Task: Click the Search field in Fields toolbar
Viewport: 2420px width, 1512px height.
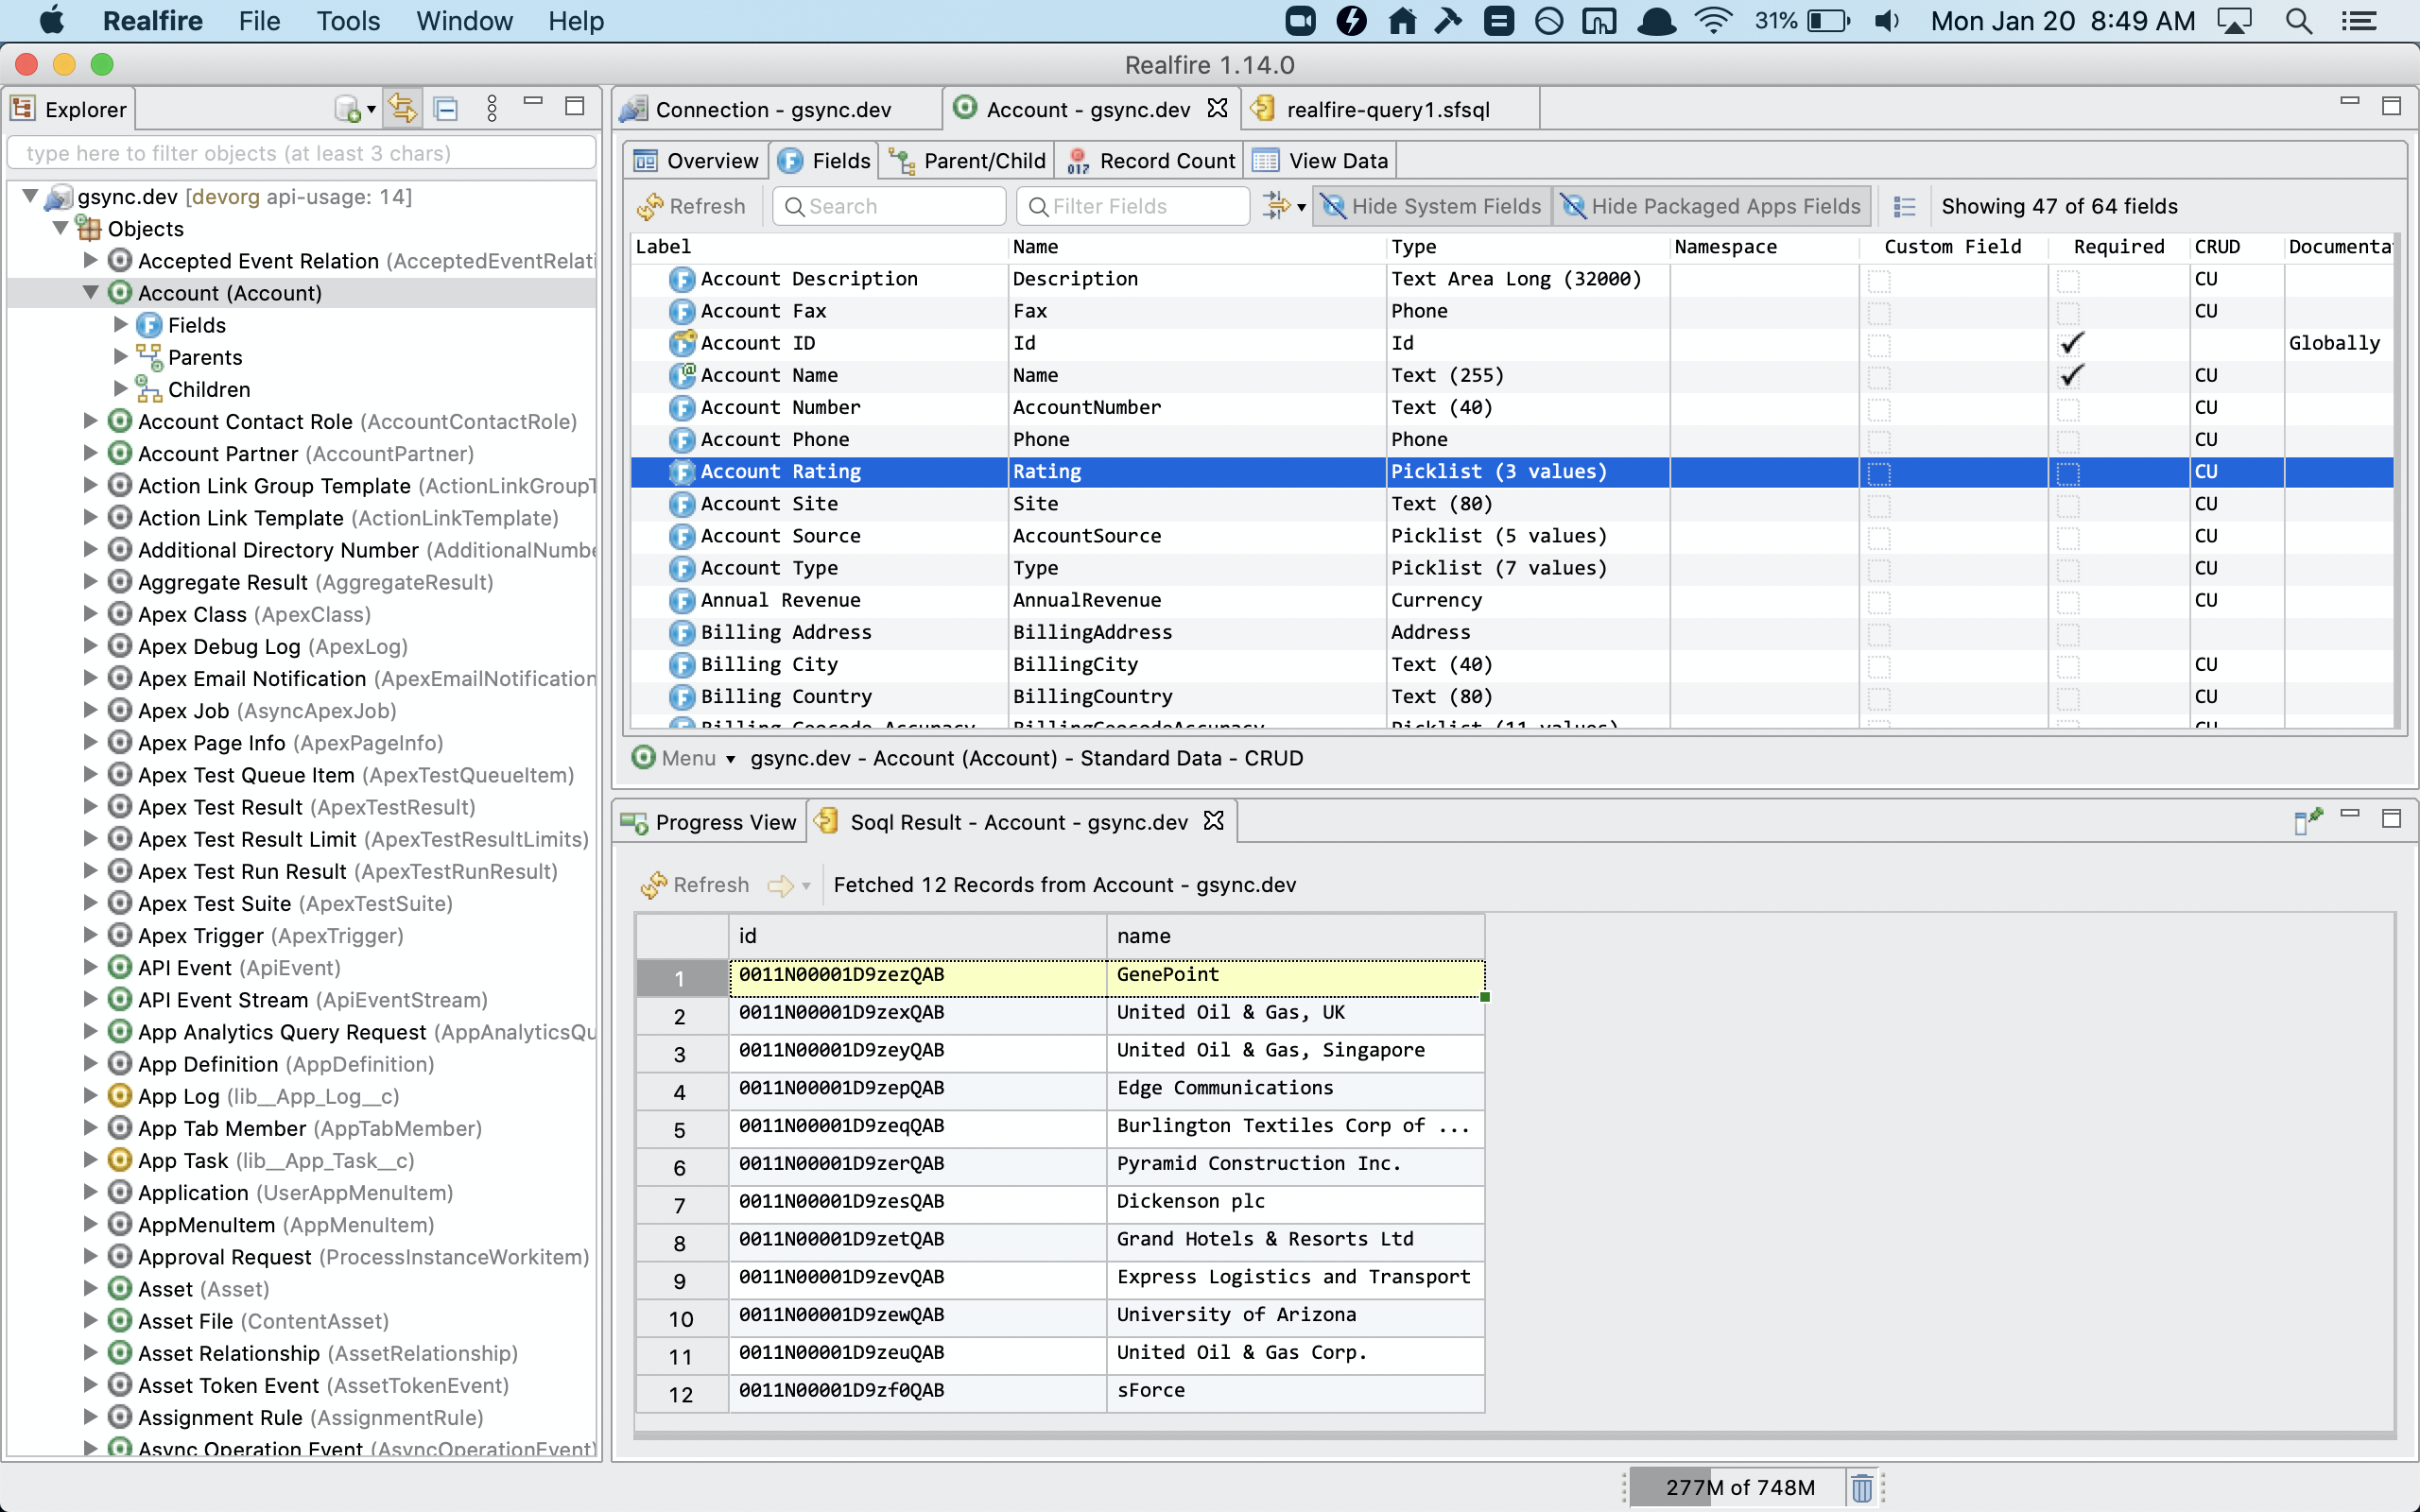Action: click(889, 206)
